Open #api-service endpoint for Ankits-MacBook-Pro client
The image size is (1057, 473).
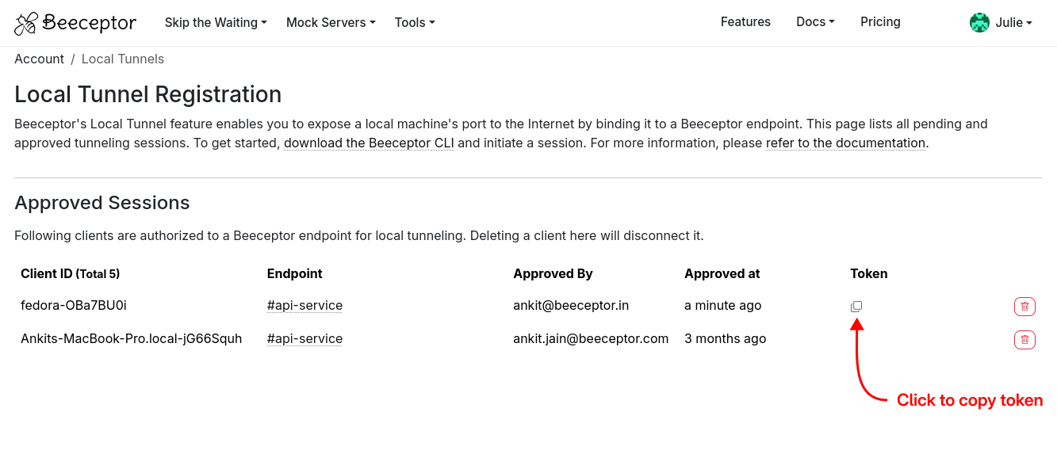[x=304, y=339]
